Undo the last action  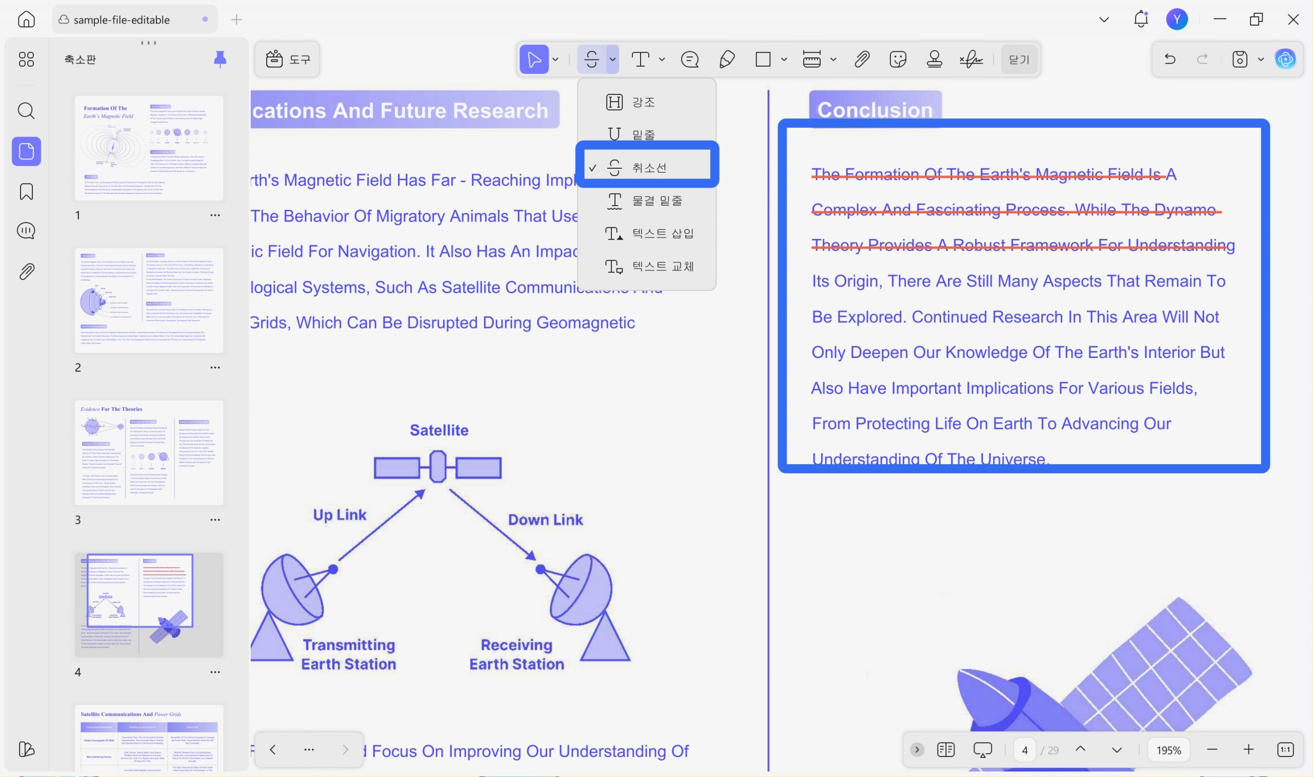tap(1169, 59)
